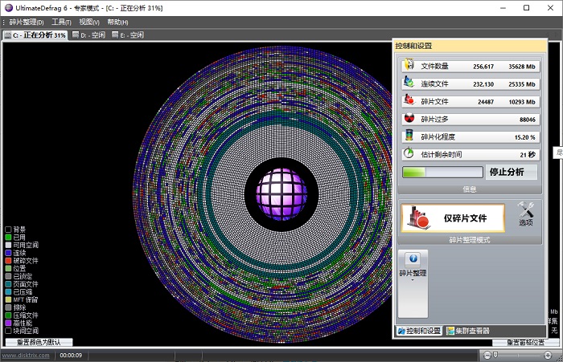This screenshot has height=362, width=563.
Task: Click the estimated time remaining clock icon
Action: (x=409, y=153)
